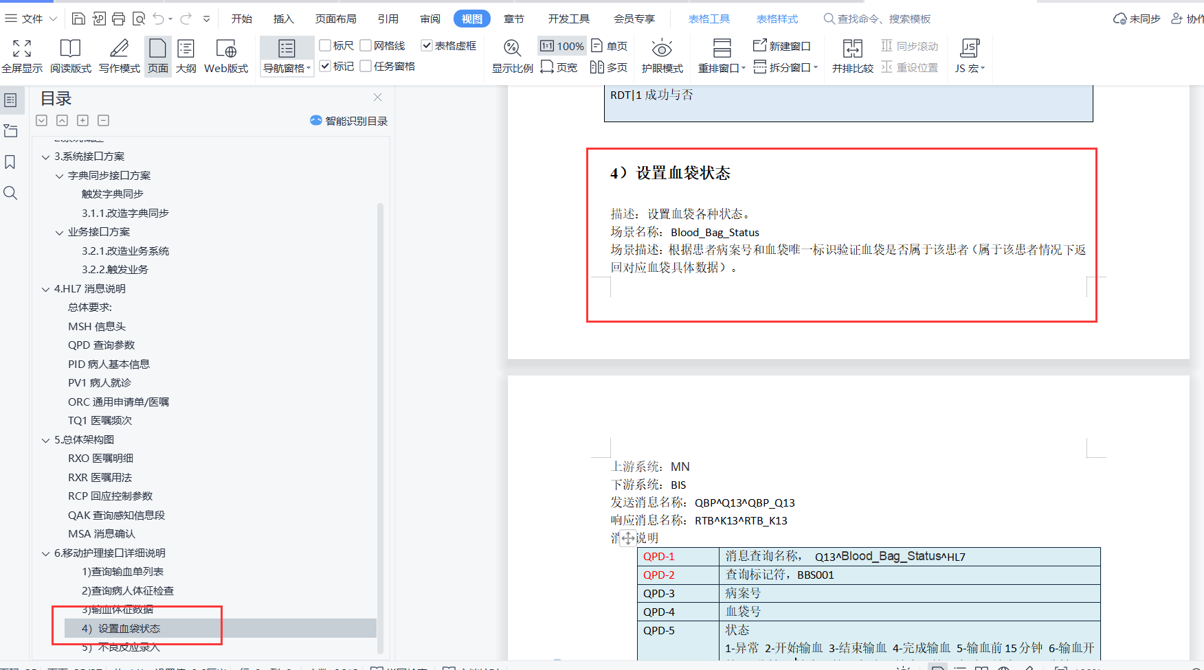Screen dimensions: 1204x670
Task: Click 并排比较 side-by-side compare
Action: tap(852, 56)
